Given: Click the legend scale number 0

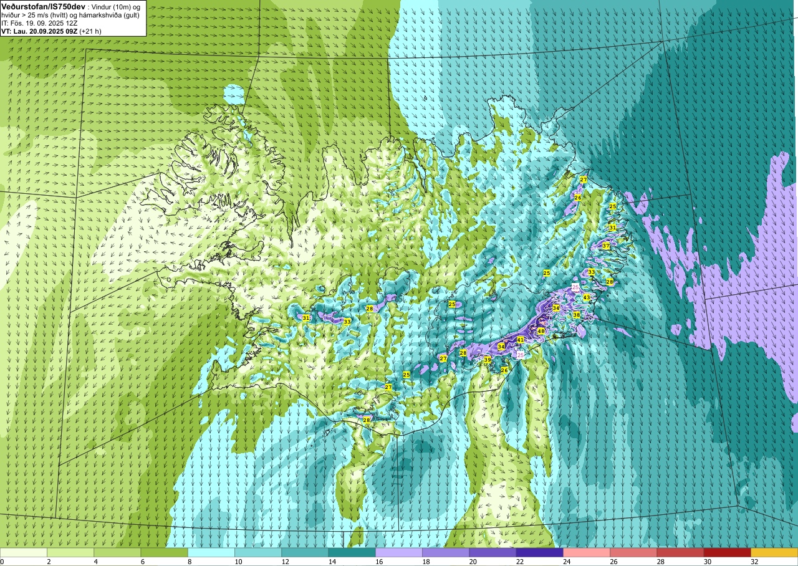Looking at the screenshot, I should coord(2,562).
